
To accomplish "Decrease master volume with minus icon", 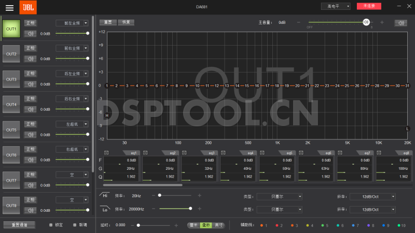I will pos(299,22).
